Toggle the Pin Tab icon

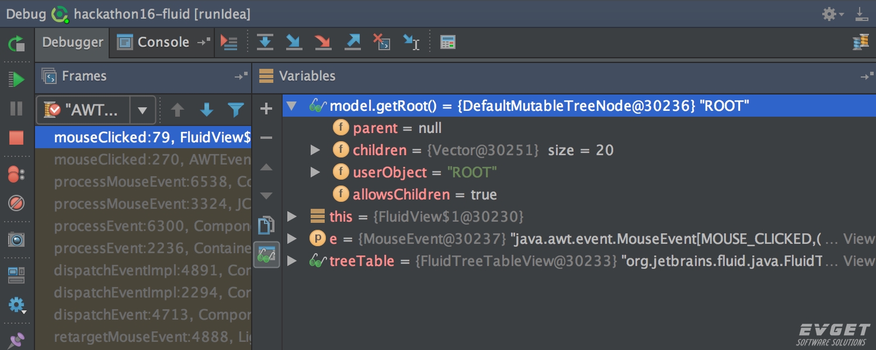tap(16, 339)
